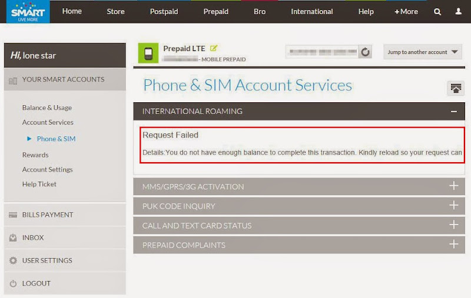Click the arrow beside Phone & SIM

pyautogui.click(x=29, y=139)
